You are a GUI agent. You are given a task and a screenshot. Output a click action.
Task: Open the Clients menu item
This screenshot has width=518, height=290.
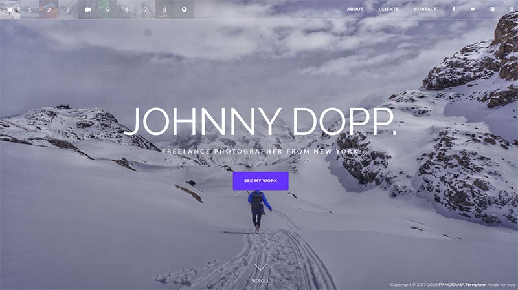click(x=388, y=9)
